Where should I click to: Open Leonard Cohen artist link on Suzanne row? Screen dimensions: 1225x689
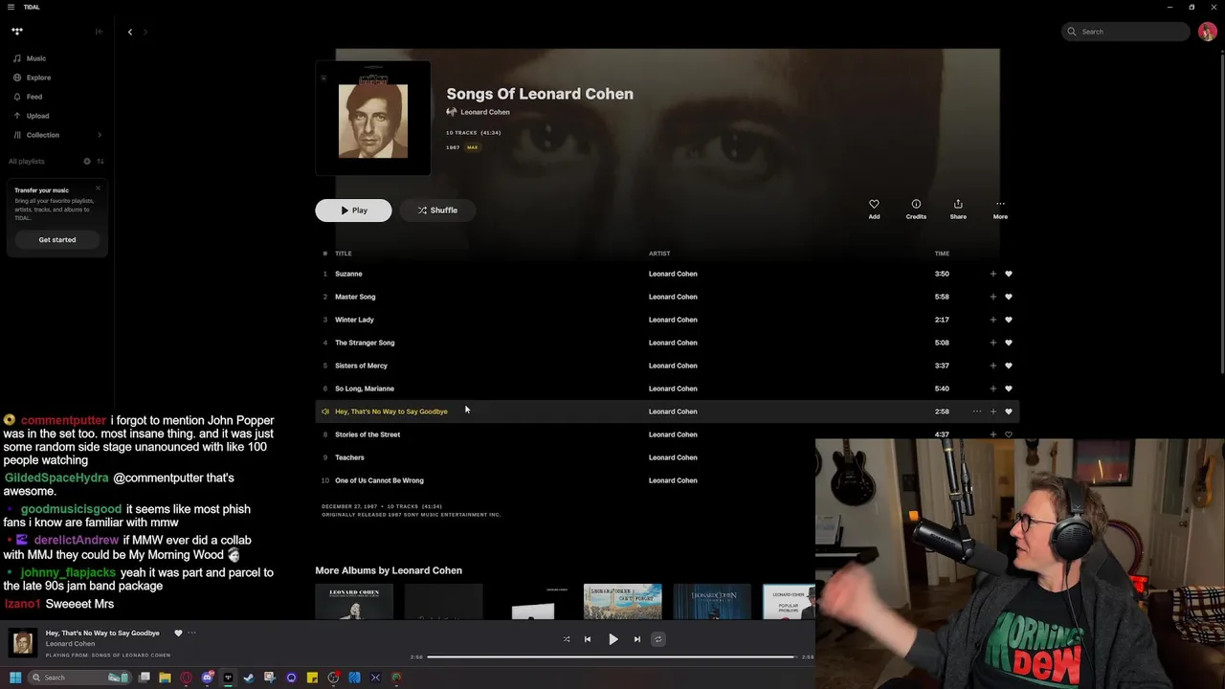(673, 274)
